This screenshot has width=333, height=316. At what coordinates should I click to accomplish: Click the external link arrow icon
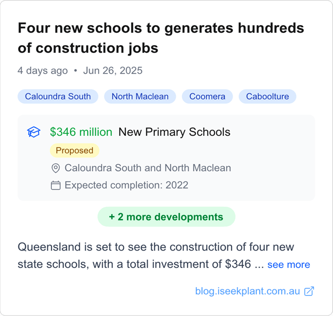tap(310, 291)
